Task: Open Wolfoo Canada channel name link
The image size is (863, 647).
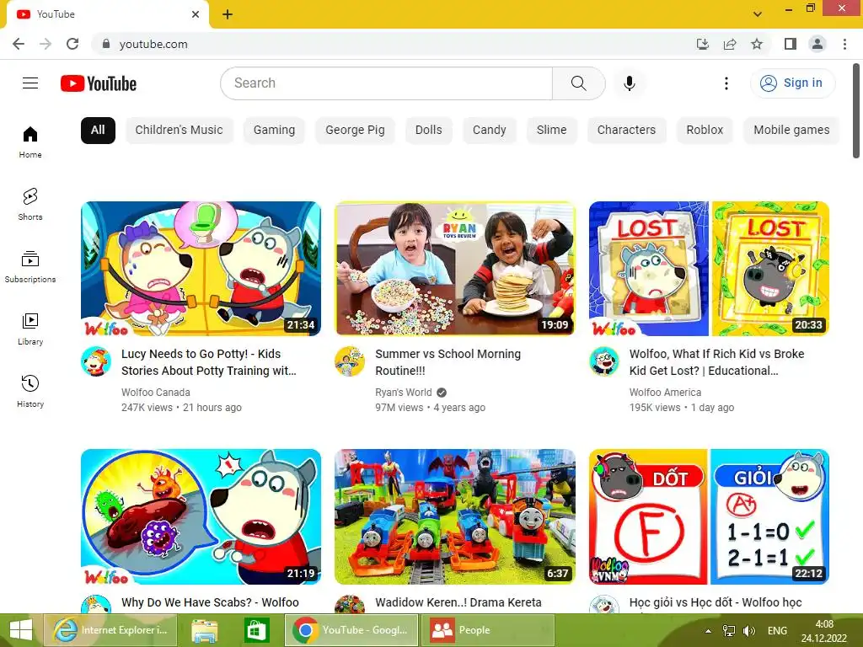Action: (x=156, y=393)
